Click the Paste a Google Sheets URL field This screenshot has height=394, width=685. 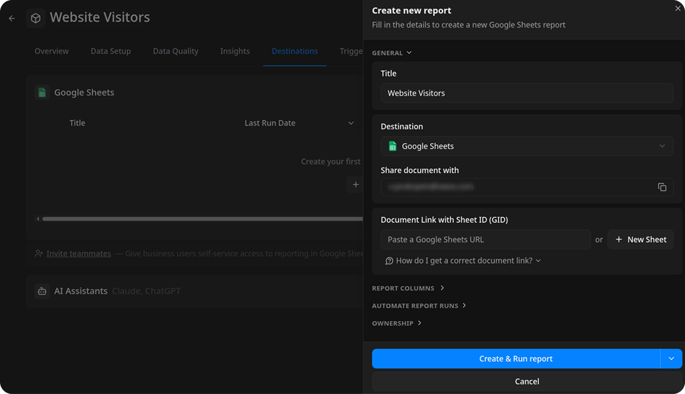click(x=486, y=240)
